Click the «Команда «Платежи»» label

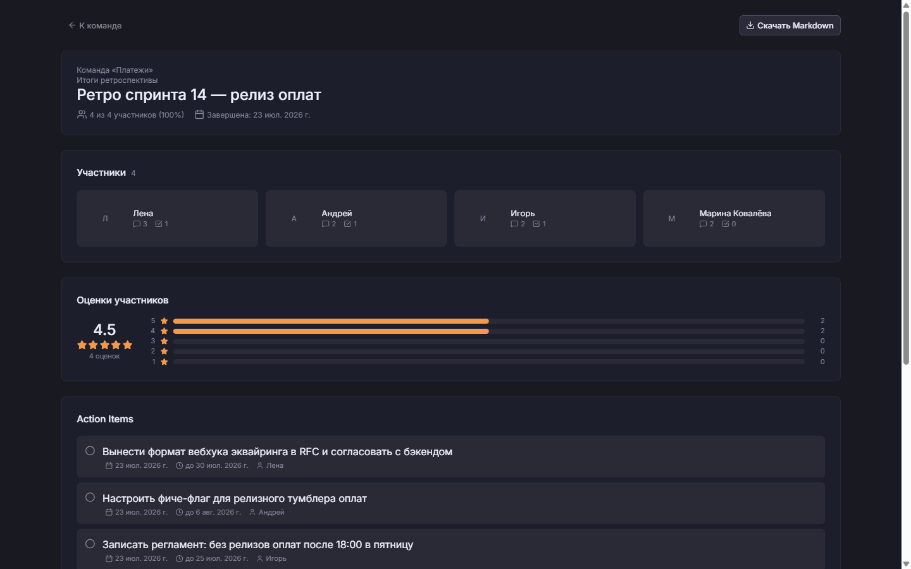tap(115, 70)
